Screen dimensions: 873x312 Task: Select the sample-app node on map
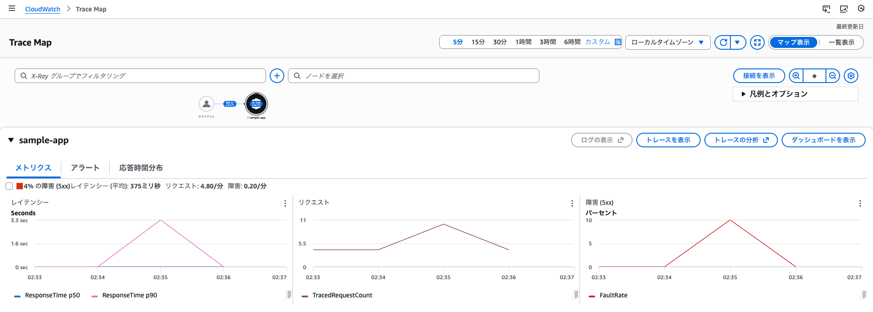(x=256, y=104)
